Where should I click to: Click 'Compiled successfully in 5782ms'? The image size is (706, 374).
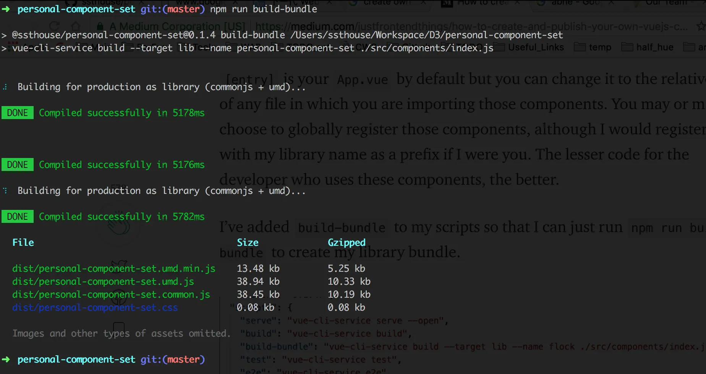tap(122, 217)
